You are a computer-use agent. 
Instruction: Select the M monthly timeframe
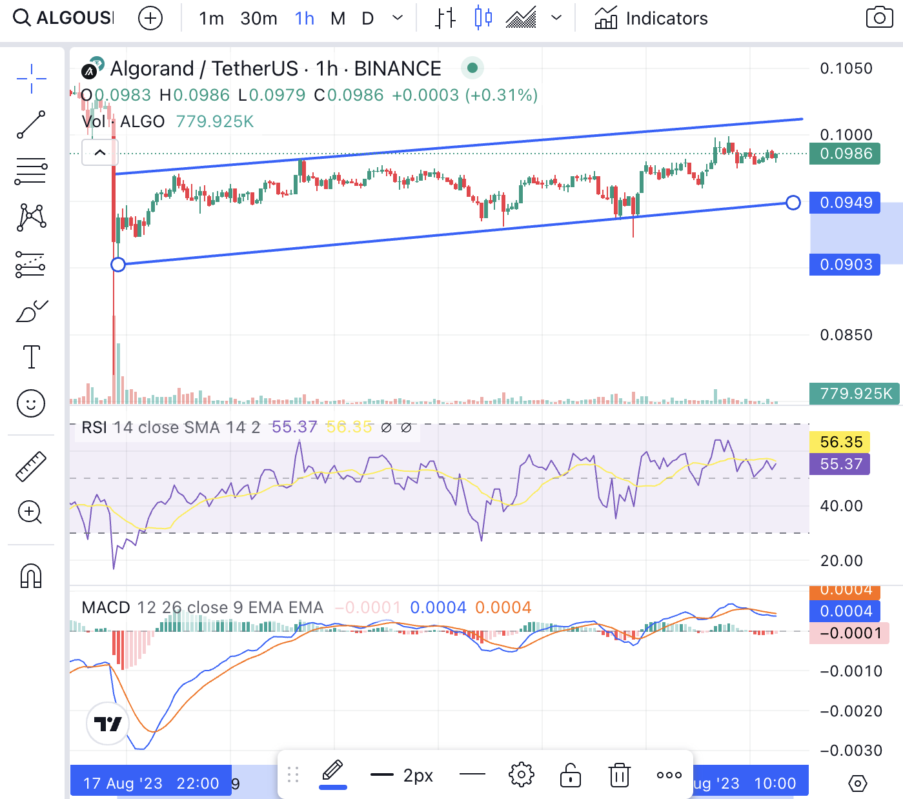(x=338, y=18)
